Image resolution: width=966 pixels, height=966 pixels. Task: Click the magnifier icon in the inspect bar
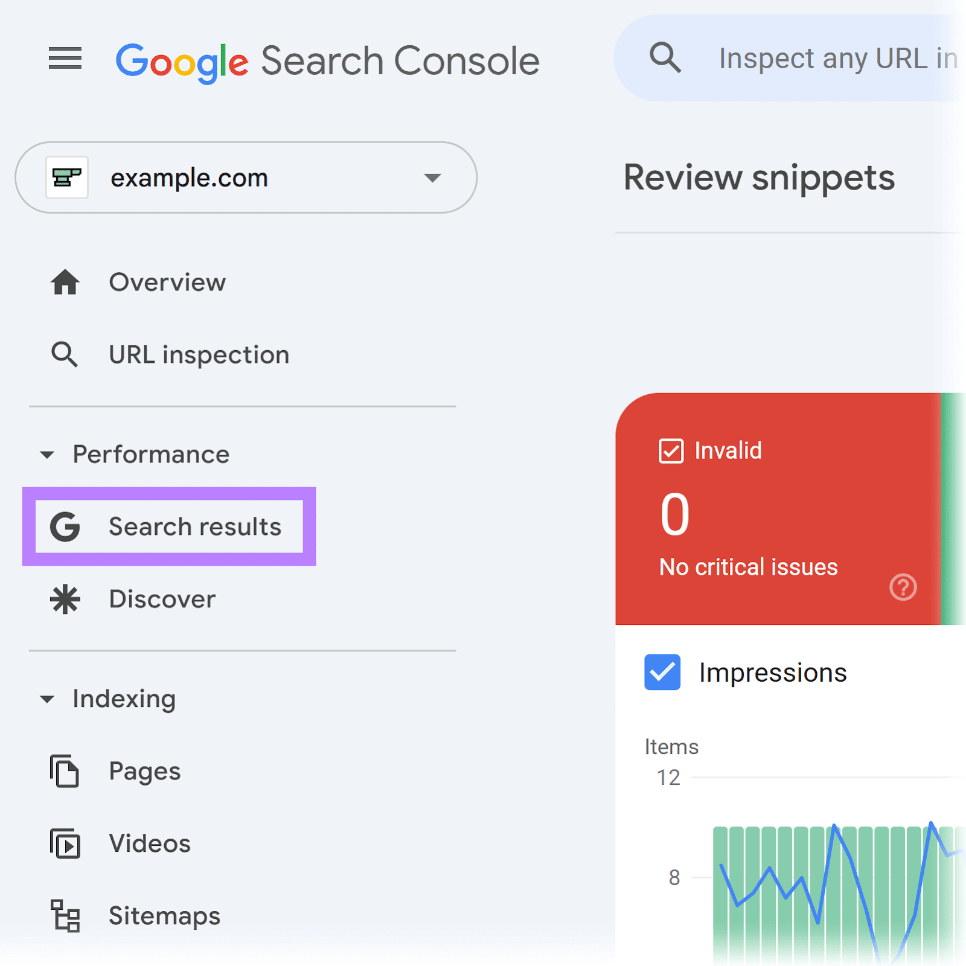pos(665,57)
